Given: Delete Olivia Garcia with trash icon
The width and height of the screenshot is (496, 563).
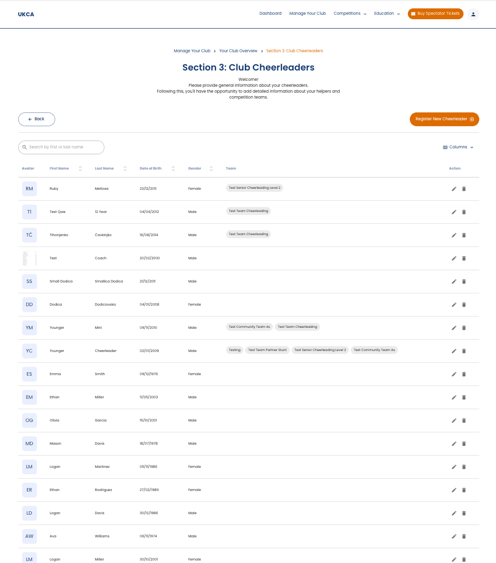Looking at the screenshot, I should (x=463, y=421).
